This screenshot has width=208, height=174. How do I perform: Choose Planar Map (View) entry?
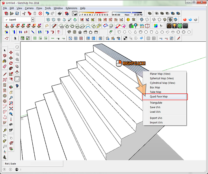165,74
